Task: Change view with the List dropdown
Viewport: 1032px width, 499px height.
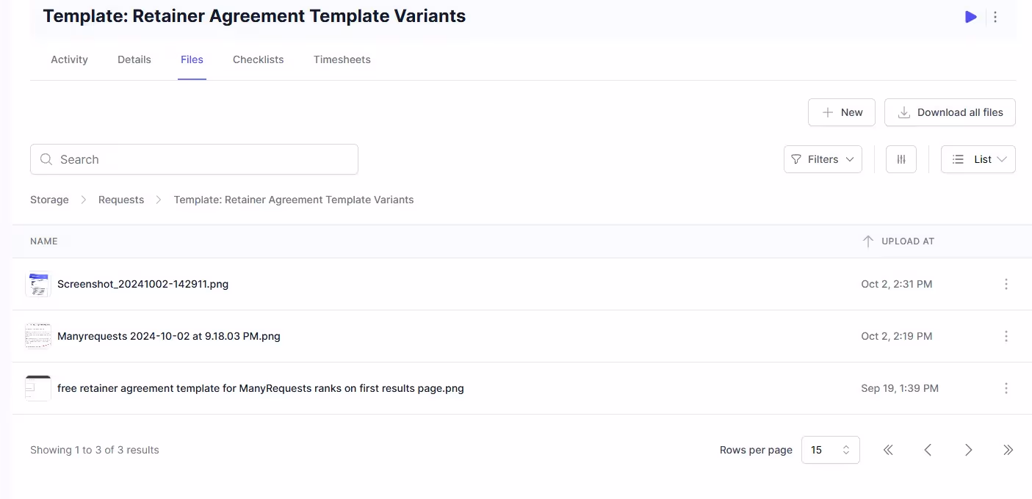Action: (978, 159)
